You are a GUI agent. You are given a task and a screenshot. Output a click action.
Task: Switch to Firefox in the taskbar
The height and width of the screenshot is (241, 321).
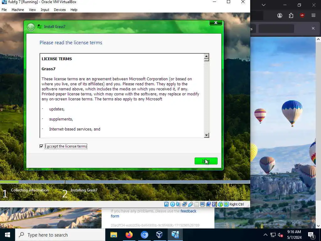pyautogui.click(x=129, y=235)
